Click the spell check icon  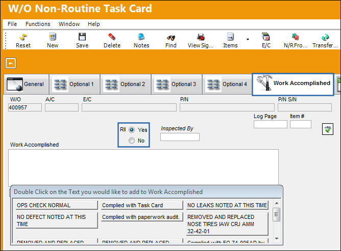[328, 129]
